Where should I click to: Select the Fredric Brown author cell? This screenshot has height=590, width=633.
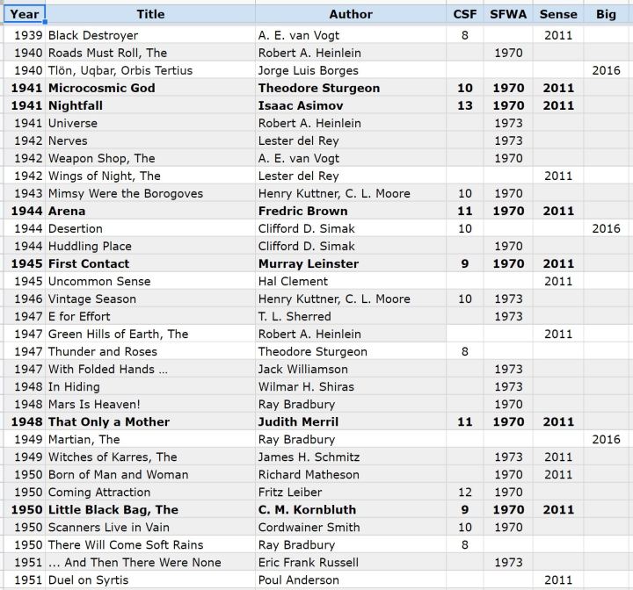[303, 211]
